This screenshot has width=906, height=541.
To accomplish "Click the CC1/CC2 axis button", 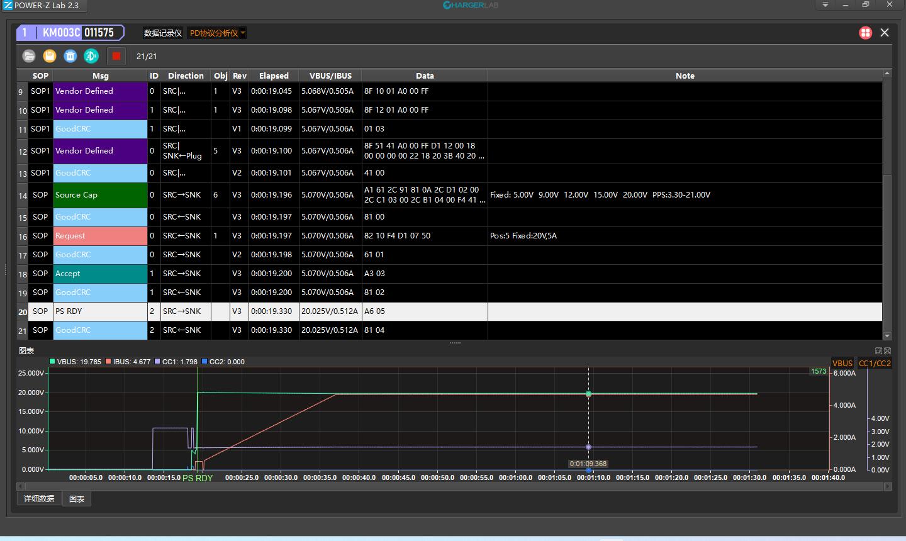I will point(875,363).
